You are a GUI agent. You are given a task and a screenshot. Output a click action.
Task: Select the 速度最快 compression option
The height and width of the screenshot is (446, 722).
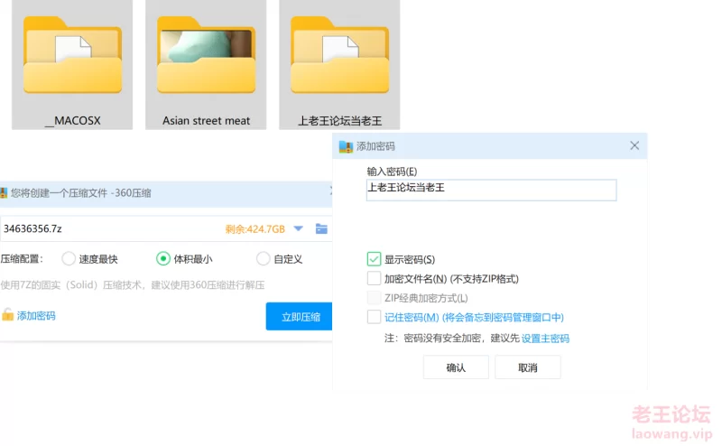tap(69, 258)
